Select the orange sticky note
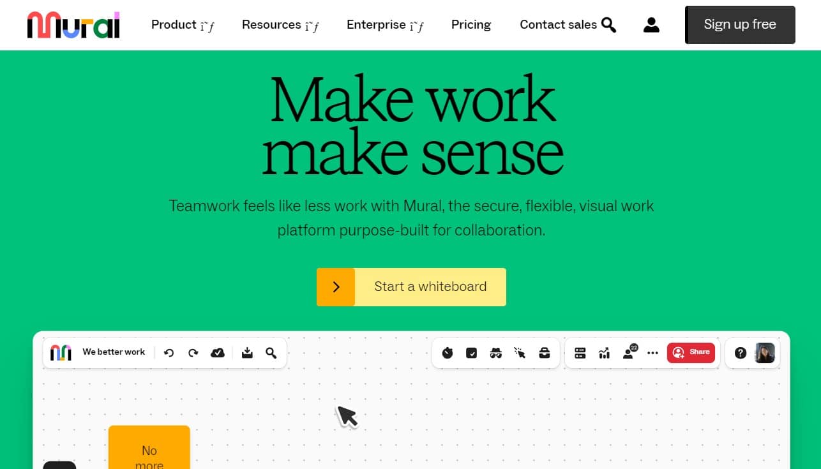 [x=149, y=448]
